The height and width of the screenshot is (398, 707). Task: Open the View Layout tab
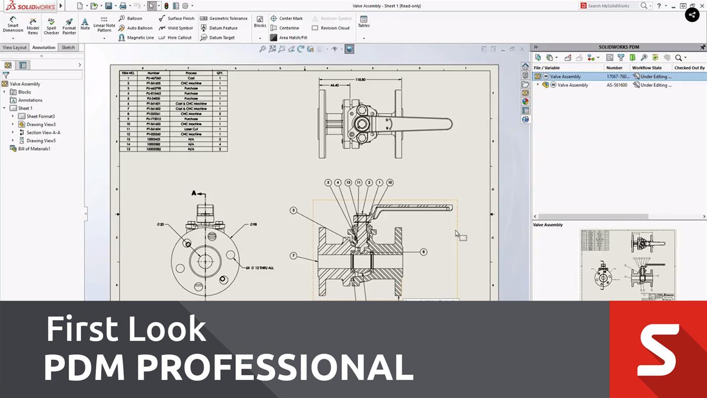coord(14,47)
